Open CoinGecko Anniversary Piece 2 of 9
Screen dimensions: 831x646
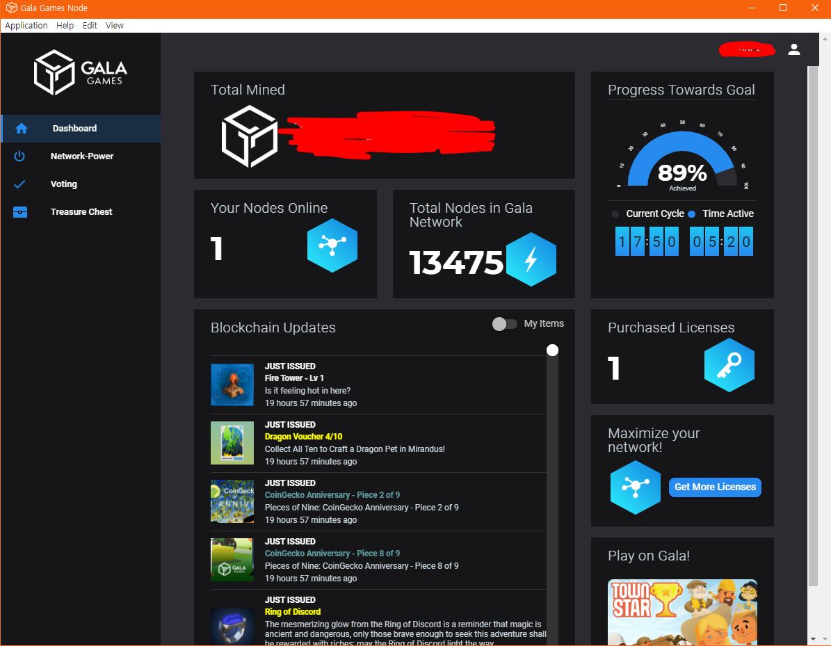point(332,495)
